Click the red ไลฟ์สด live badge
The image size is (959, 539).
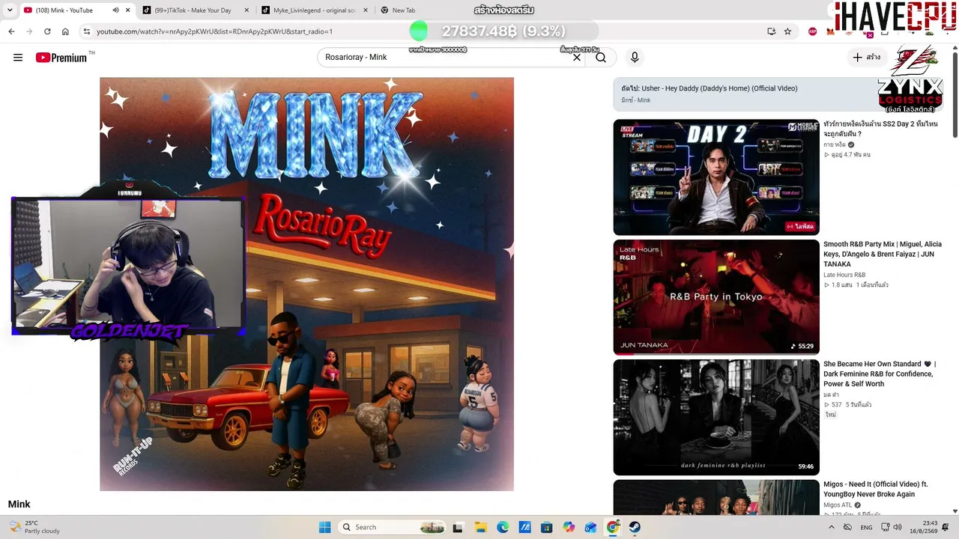(x=800, y=226)
